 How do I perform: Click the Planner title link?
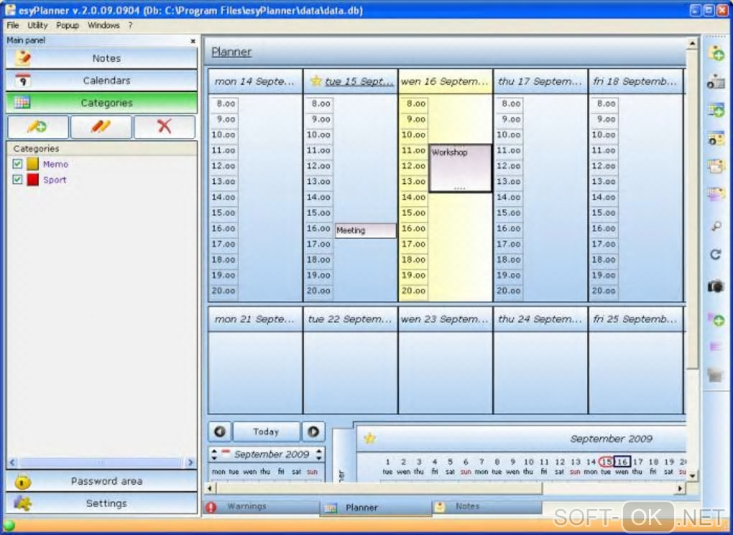(231, 52)
